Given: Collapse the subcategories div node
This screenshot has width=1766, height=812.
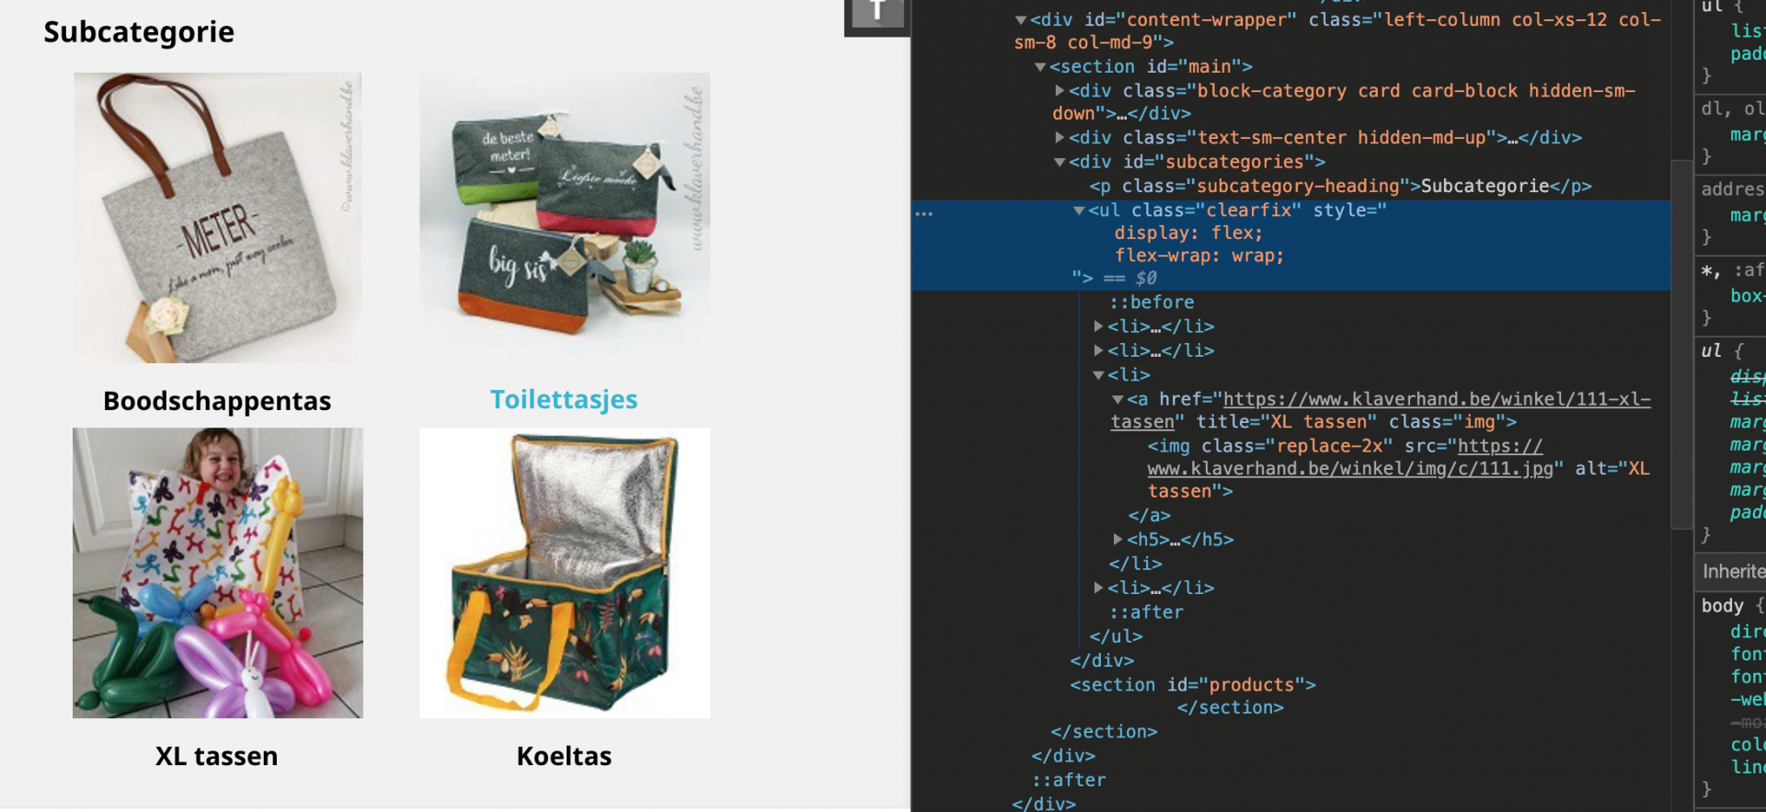Looking at the screenshot, I should pos(1060,163).
